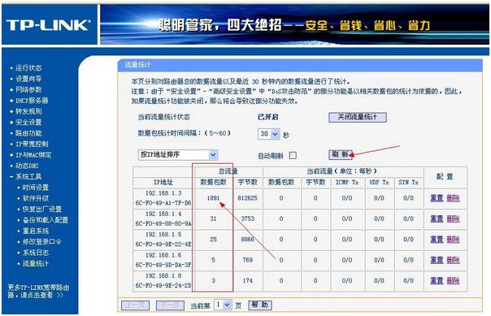Open IP带宽控制 menu item
The height and width of the screenshot is (316, 491).
(32, 144)
